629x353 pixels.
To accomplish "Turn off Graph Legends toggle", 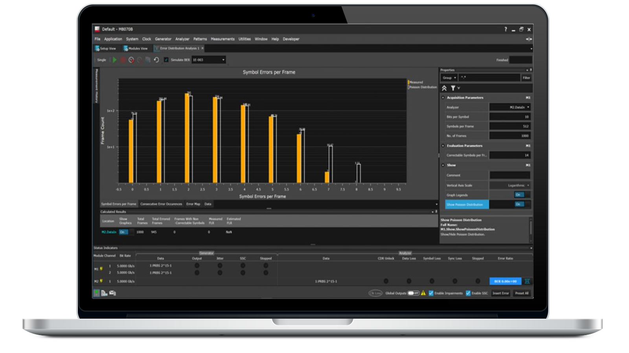I will (520, 195).
